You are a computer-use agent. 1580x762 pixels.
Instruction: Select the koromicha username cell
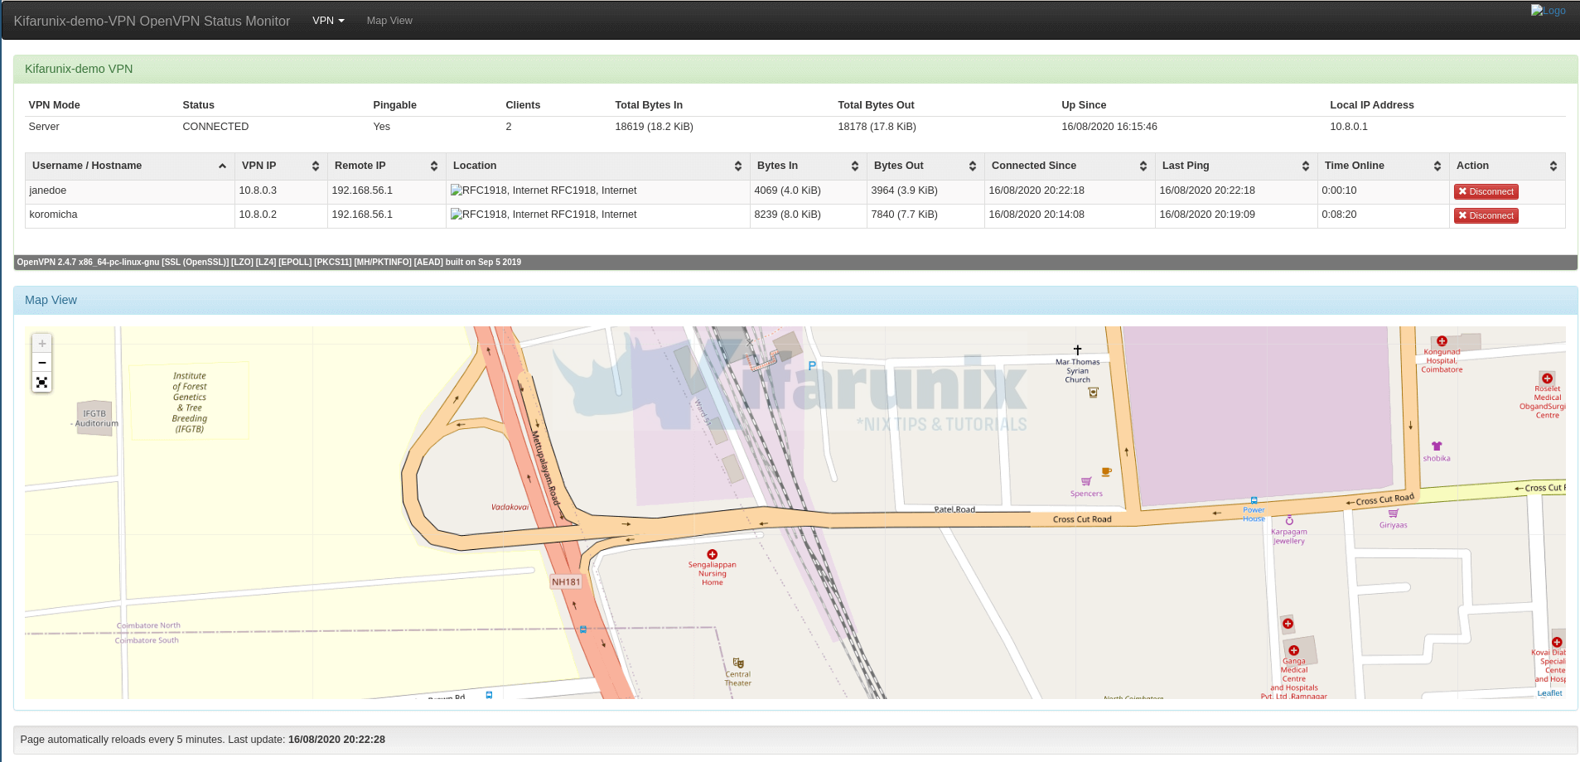click(x=130, y=215)
